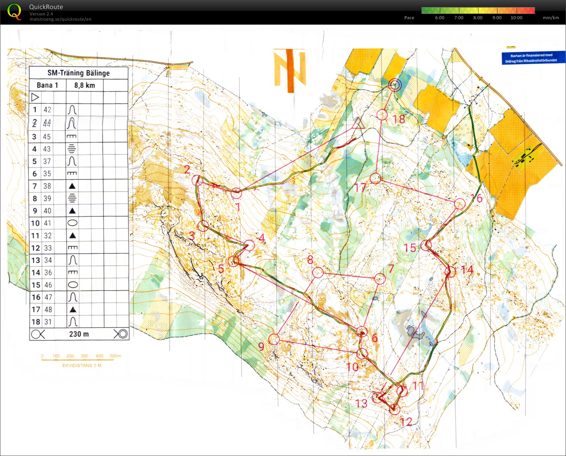This screenshot has width=566, height=456.
Task: Click the pace color gradient bar
Action: (478, 10)
